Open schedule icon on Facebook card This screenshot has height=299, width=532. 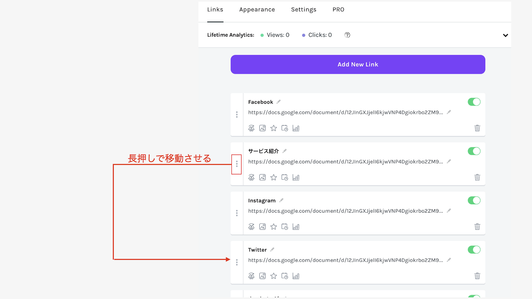(285, 128)
